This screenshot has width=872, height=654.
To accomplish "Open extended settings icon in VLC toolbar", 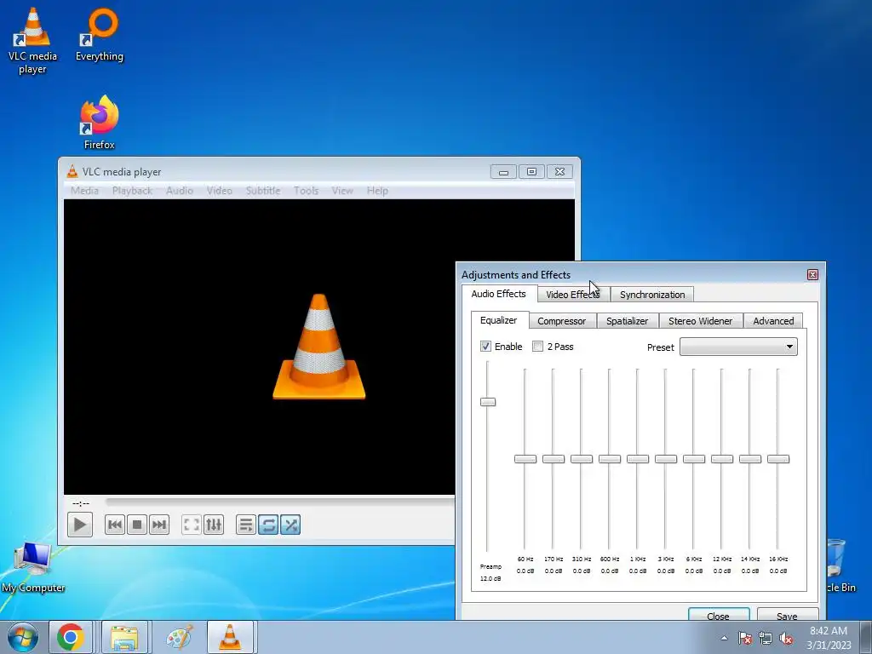I will point(214,525).
